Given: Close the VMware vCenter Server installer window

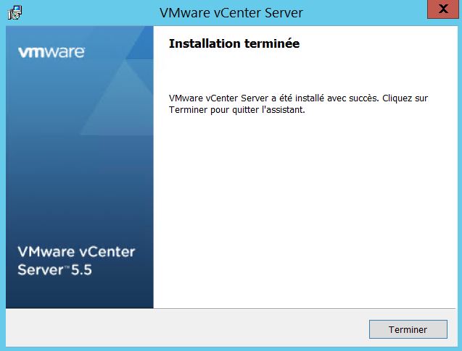Looking at the screenshot, I should pyautogui.click(x=443, y=9).
